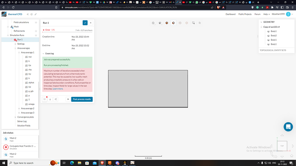This screenshot has height=166, width=296.
Task: Activate the solid orange geometry display icon
Action: [x=167, y=23]
